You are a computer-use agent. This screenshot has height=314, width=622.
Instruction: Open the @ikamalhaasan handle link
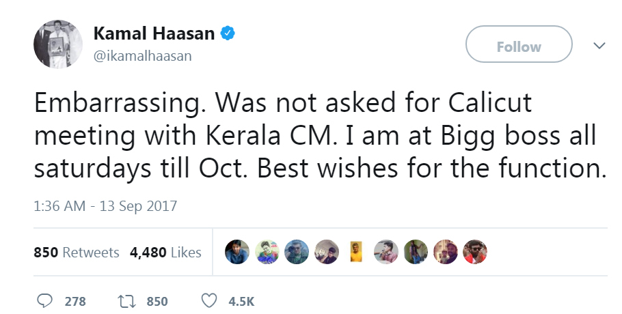[142, 56]
